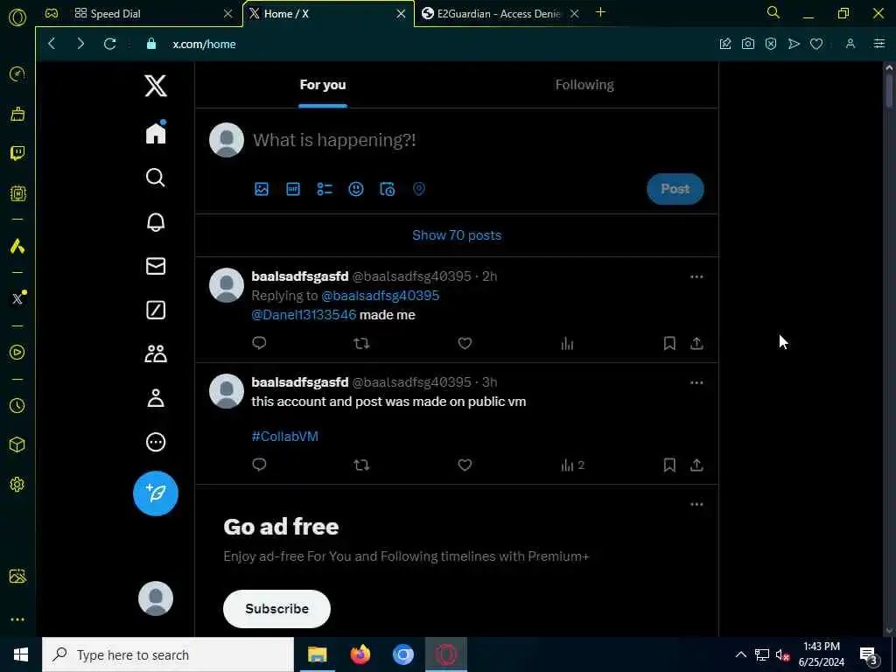Open the #CollabVM hashtag link
This screenshot has width=896, height=672.
[x=284, y=436]
